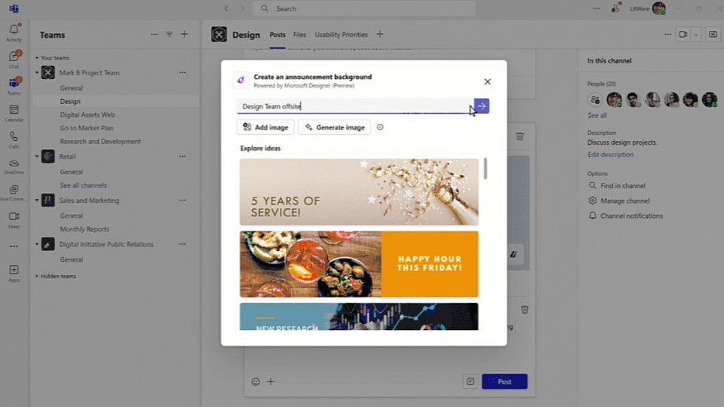
Task: Click the Design channel logo icon
Action: 219,34
